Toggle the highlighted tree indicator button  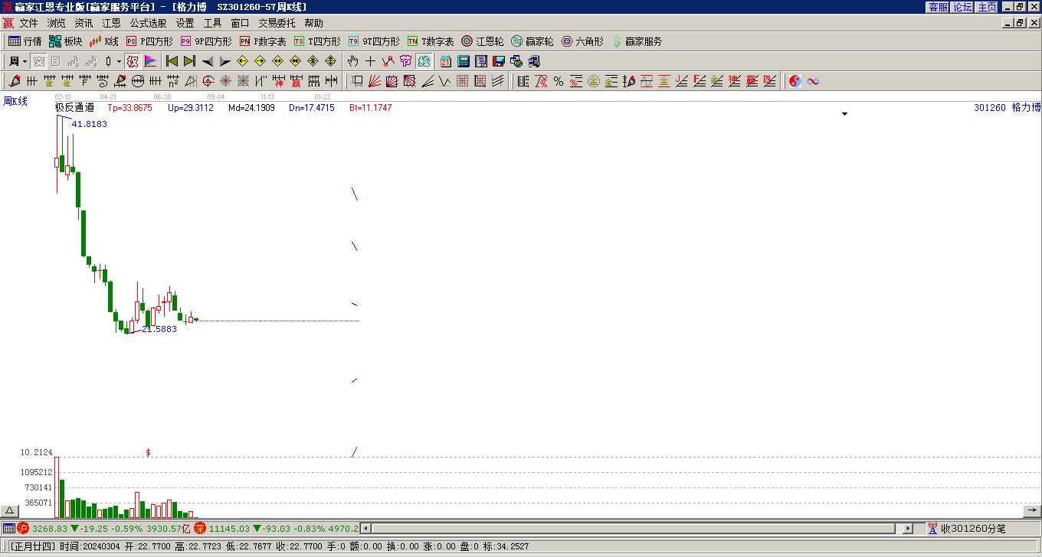coord(424,61)
